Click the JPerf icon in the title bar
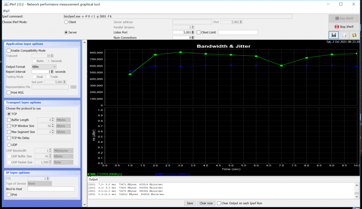The width and height of the screenshot is (362, 209). click(6, 4)
